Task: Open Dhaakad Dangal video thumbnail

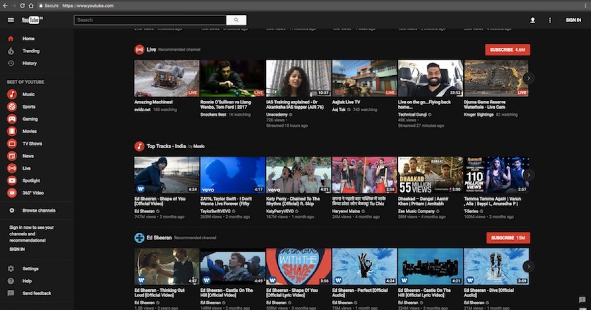Action: click(430, 175)
